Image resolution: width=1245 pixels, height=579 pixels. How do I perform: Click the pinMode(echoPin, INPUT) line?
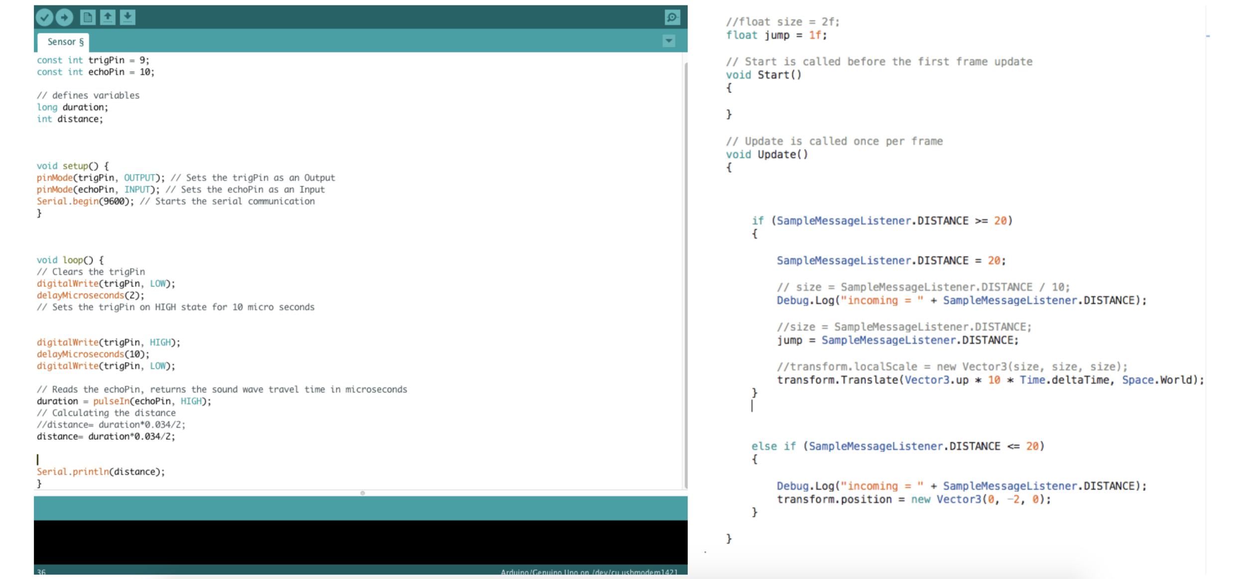click(x=181, y=190)
